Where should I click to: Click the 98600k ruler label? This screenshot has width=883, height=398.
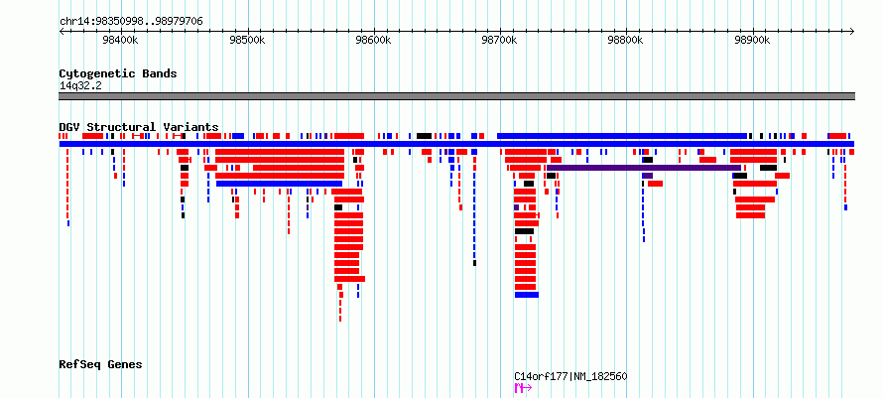point(374,41)
